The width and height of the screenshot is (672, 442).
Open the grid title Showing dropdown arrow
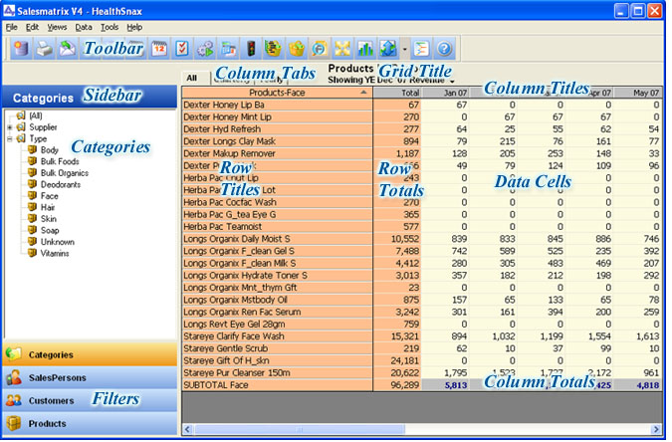coord(452,81)
